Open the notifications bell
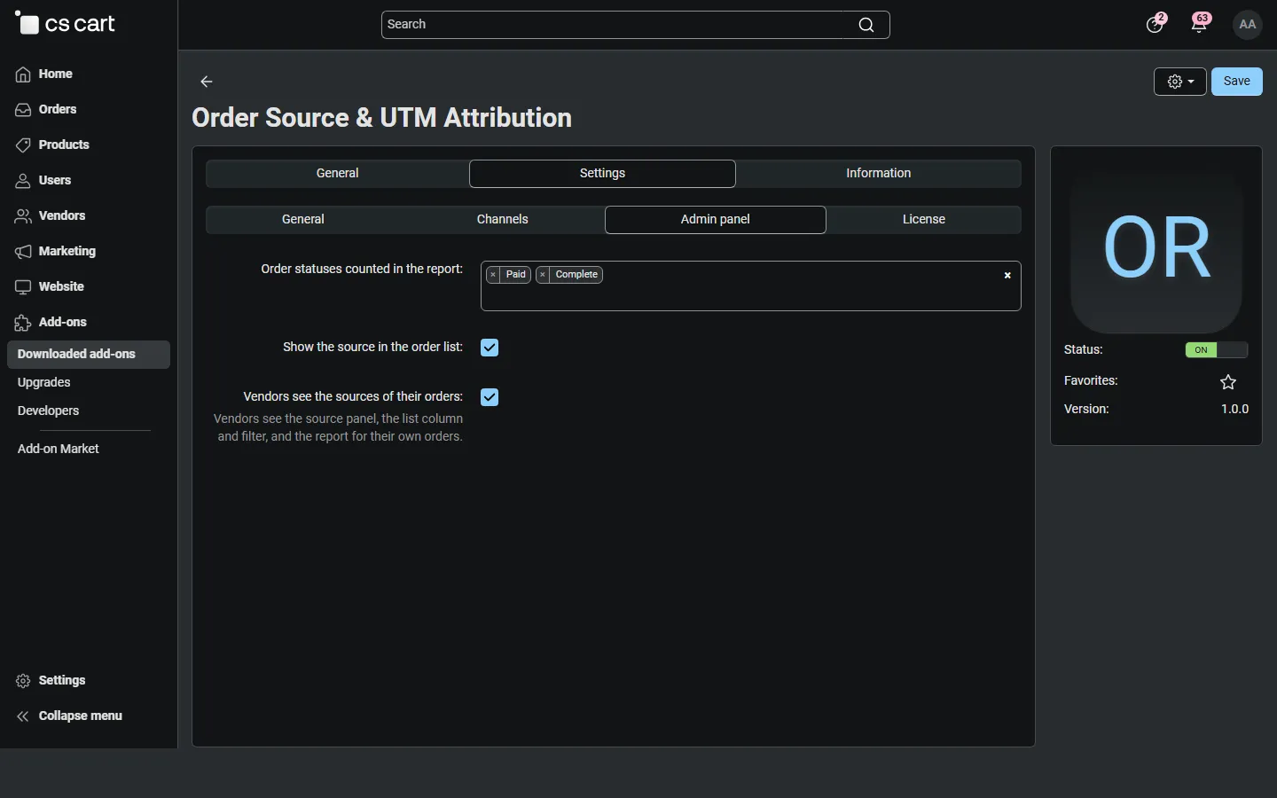The width and height of the screenshot is (1277, 798). 1201,24
